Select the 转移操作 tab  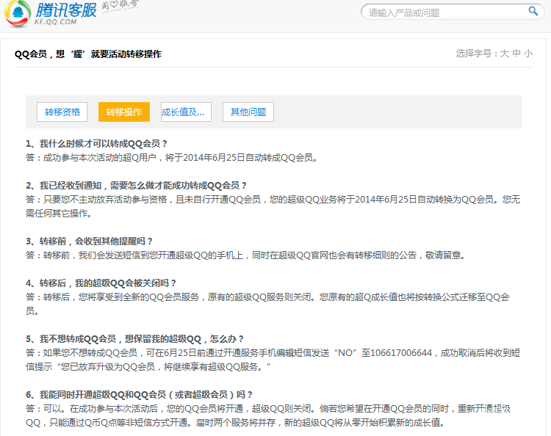124,112
